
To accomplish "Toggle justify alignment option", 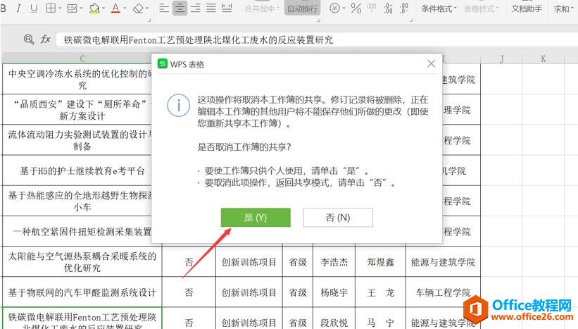I will (211, 8).
